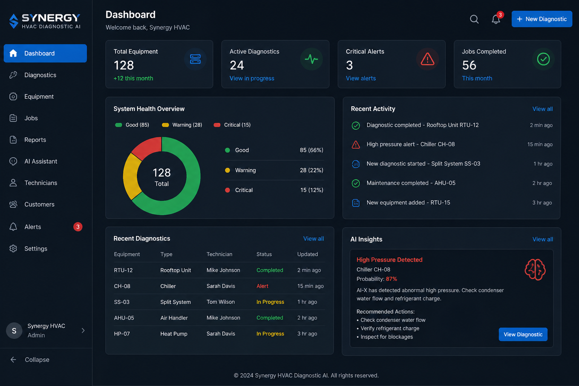The width and height of the screenshot is (579, 386).
Task: Click the Active Diagnostics pulse icon
Action: pos(311,59)
